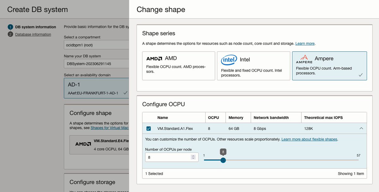The width and height of the screenshot is (379, 192).
Task: Click the OCPU slider handle at 8
Action: (223, 160)
